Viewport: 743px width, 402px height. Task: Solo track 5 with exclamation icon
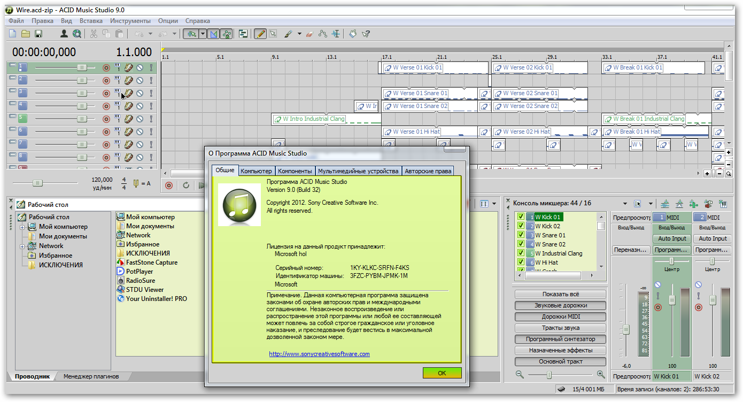point(151,119)
